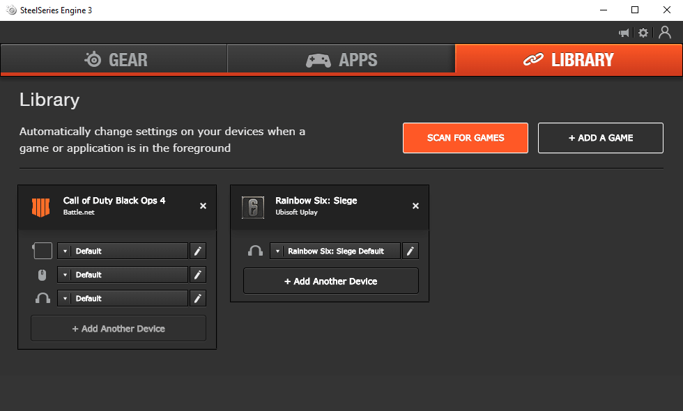Screen dimensions: 683x411
Task: Open mouse config dropdown for Call of Duty
Action: [x=123, y=274]
